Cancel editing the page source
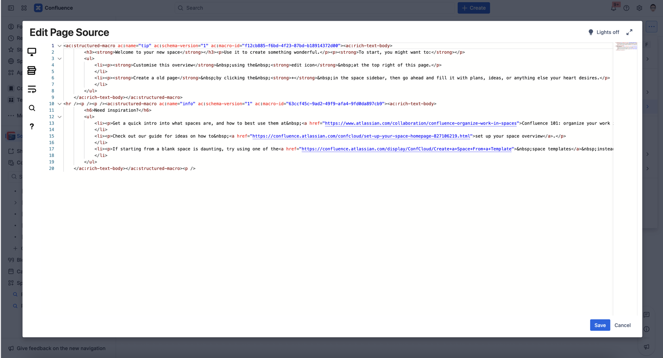Viewport: 663px width, 358px height. (622, 325)
